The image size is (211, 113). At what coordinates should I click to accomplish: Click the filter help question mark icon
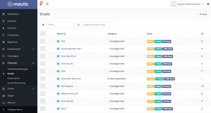point(43,25)
